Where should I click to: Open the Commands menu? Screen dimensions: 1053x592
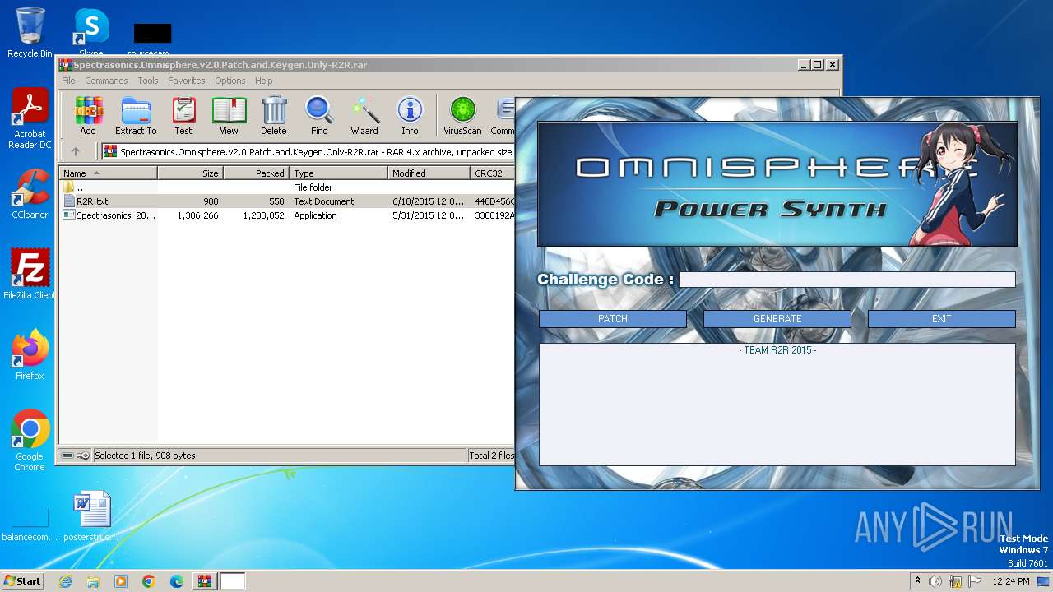pyautogui.click(x=106, y=81)
